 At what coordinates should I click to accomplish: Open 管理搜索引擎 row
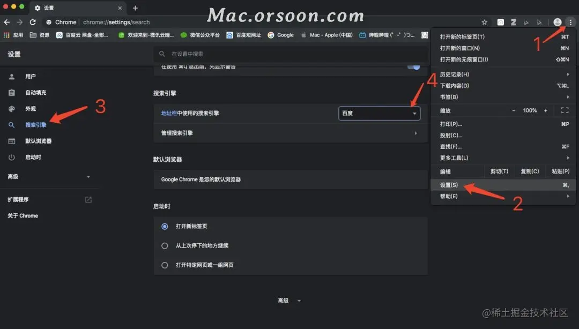[x=291, y=133]
